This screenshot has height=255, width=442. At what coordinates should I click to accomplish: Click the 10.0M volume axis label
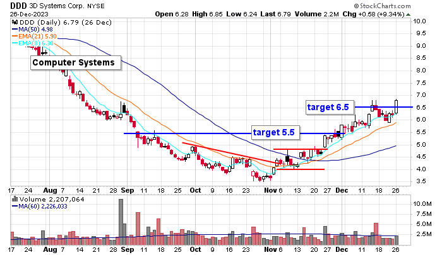(x=422, y=203)
